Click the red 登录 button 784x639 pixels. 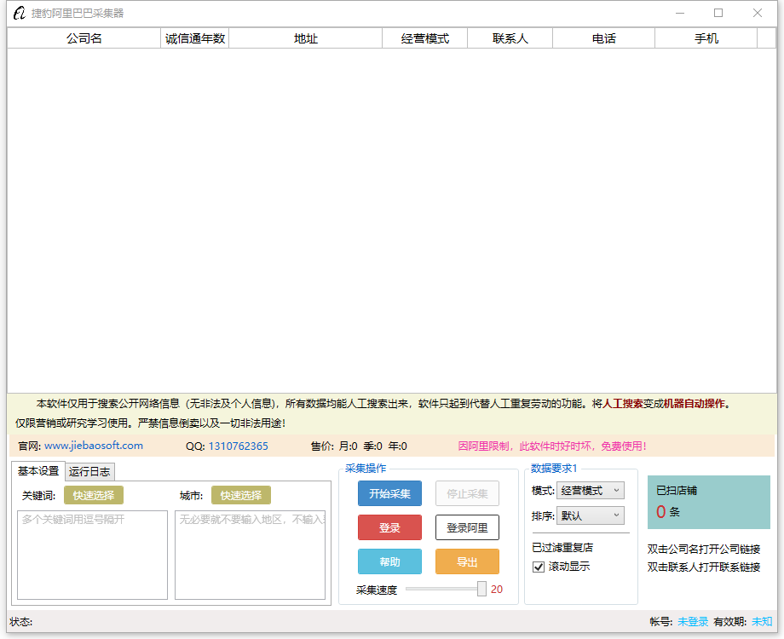point(389,527)
